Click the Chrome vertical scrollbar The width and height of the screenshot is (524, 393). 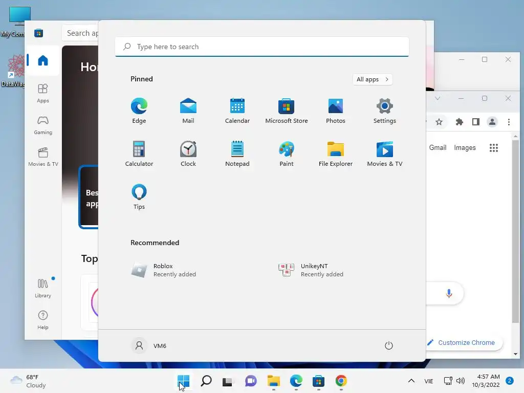click(515, 231)
